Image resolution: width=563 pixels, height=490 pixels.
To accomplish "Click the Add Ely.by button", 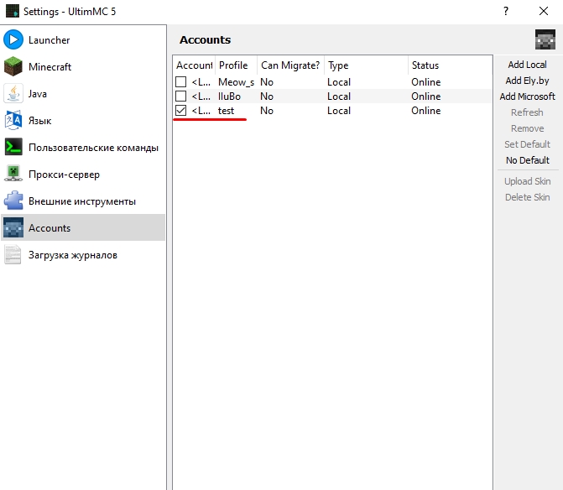I will tap(527, 81).
